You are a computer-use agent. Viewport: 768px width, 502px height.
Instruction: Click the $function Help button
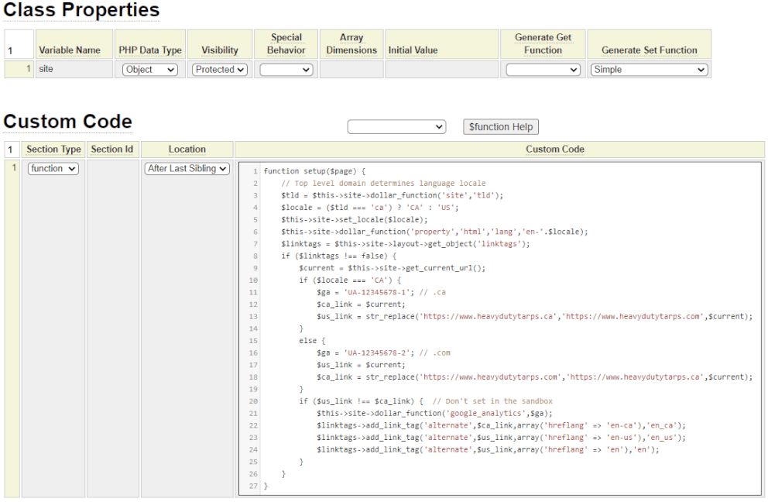click(500, 127)
